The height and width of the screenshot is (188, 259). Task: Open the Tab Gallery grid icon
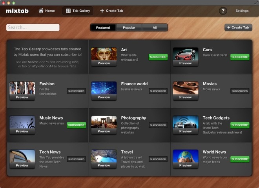(68, 11)
